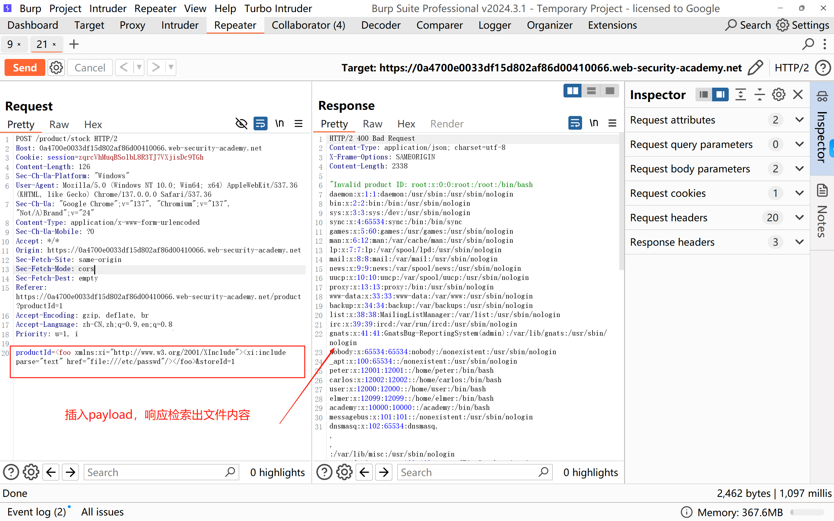Viewport: 834px width, 521px height.
Task: Open response hamburger options menu
Action: [x=612, y=123]
